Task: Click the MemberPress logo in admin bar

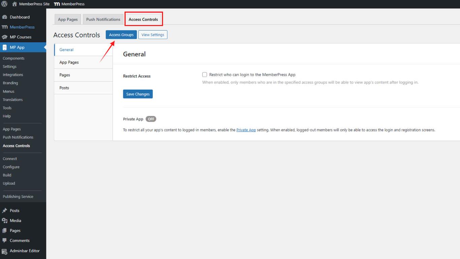Action: click(x=57, y=4)
